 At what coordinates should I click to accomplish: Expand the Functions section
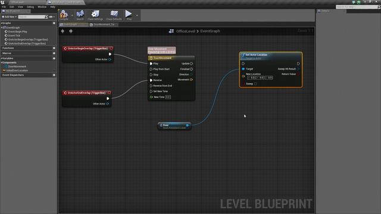(x=8, y=48)
